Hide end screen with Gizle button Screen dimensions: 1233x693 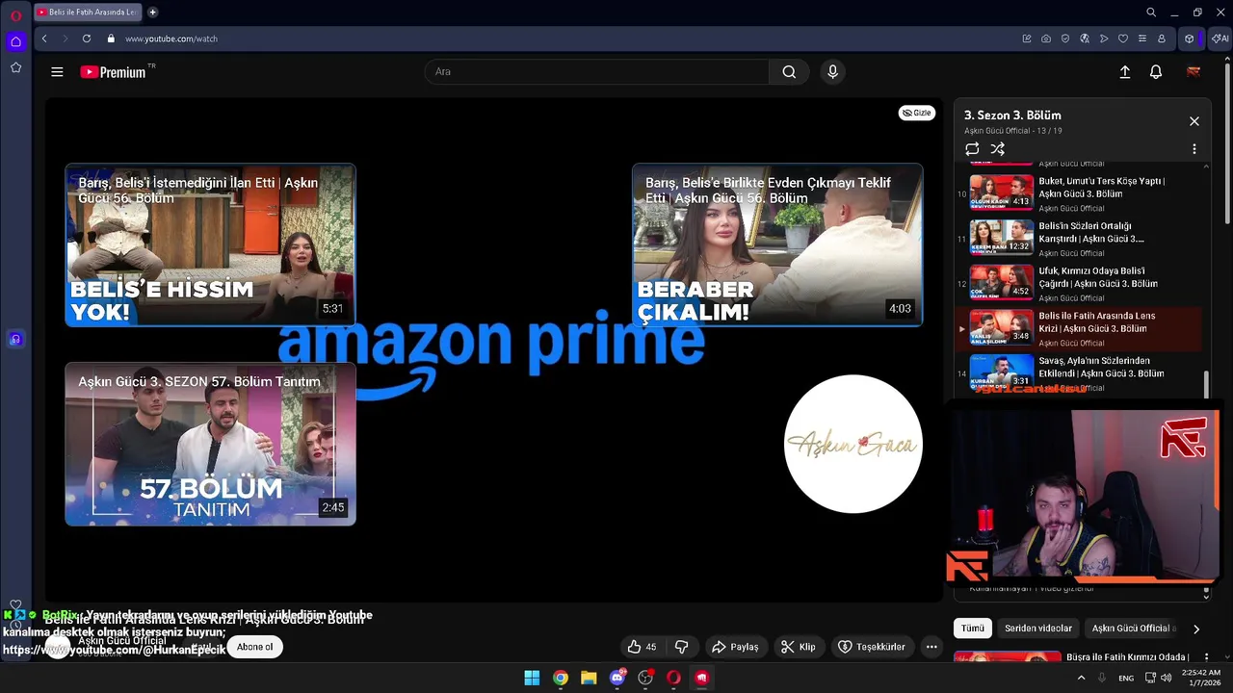(917, 113)
